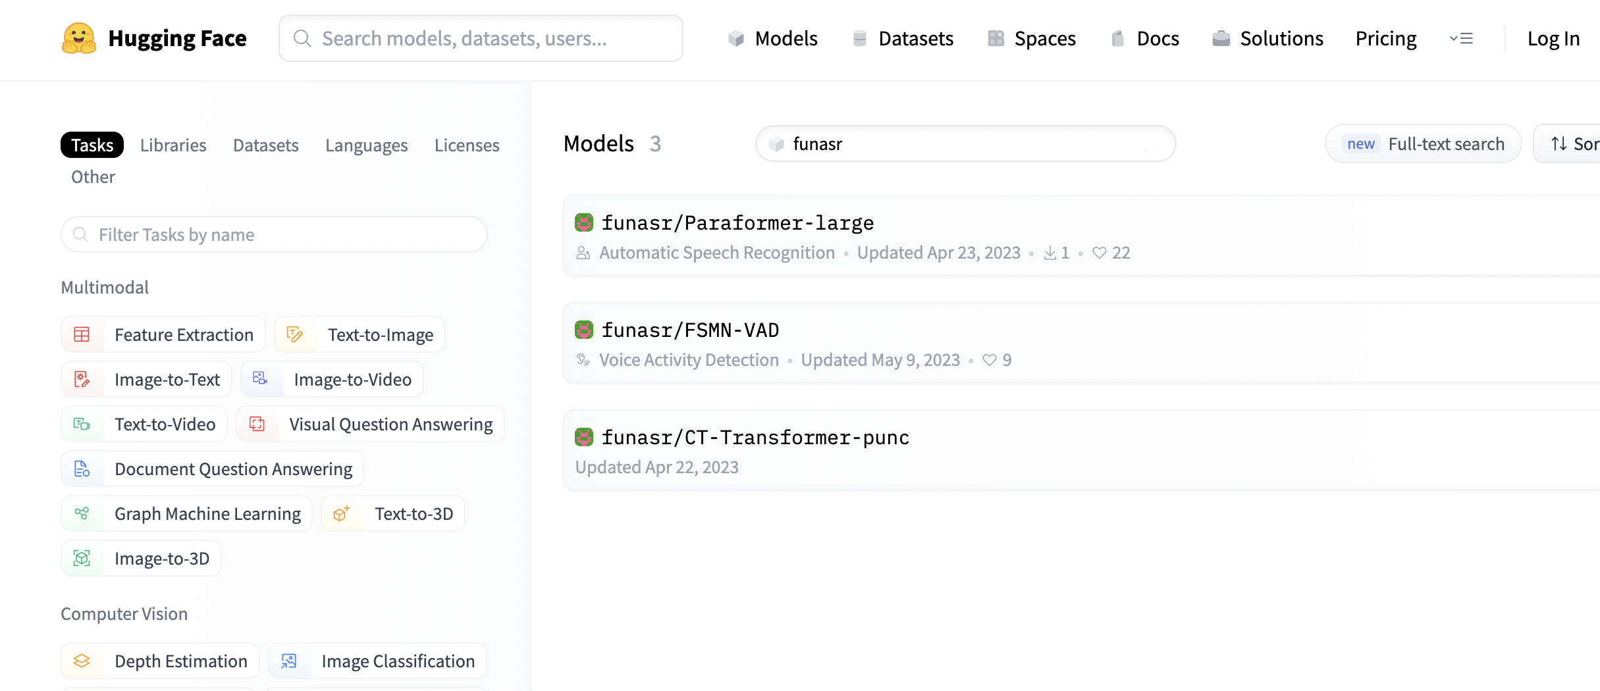1600x691 pixels.
Task: Filter by Image Classification task
Action: (x=377, y=661)
